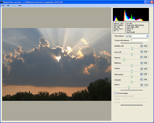This screenshot has width=154, height=123.
Task: Click the Gamma value field showing +2,22
Action: tap(146, 85)
